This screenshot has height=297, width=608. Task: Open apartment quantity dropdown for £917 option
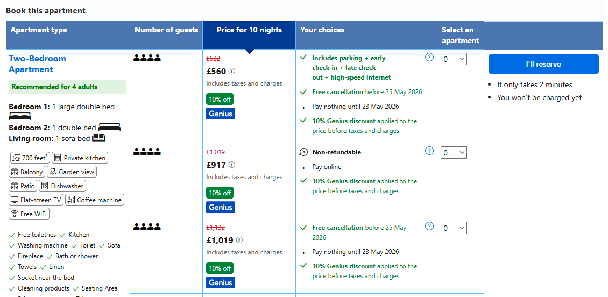(x=454, y=153)
